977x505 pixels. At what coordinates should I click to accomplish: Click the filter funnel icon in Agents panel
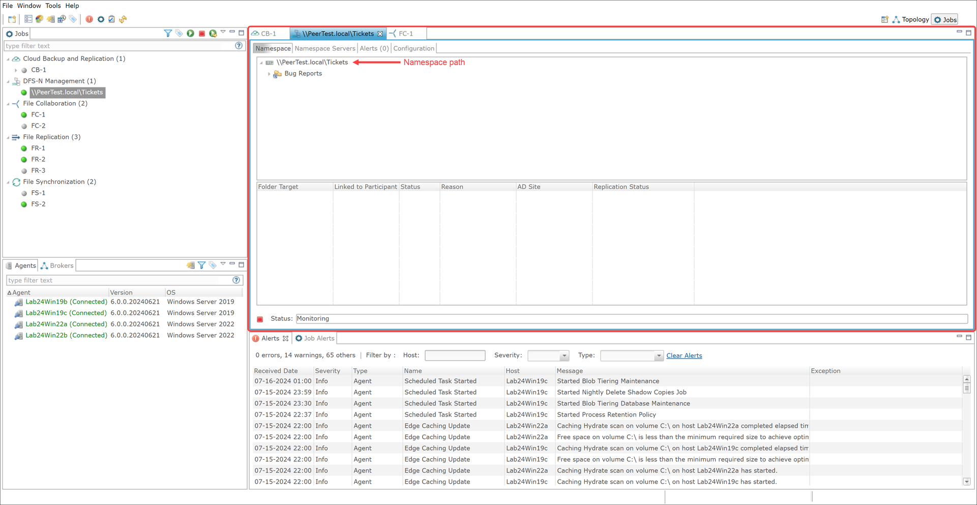click(202, 265)
